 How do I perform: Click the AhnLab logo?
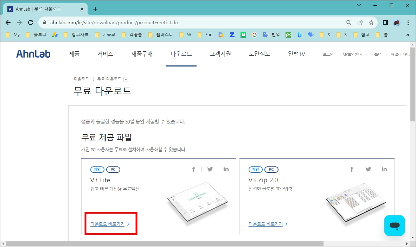point(33,54)
